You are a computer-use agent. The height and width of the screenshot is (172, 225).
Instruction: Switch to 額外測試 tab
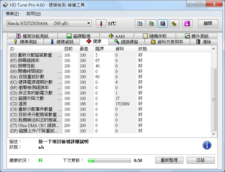click(x=196, y=36)
